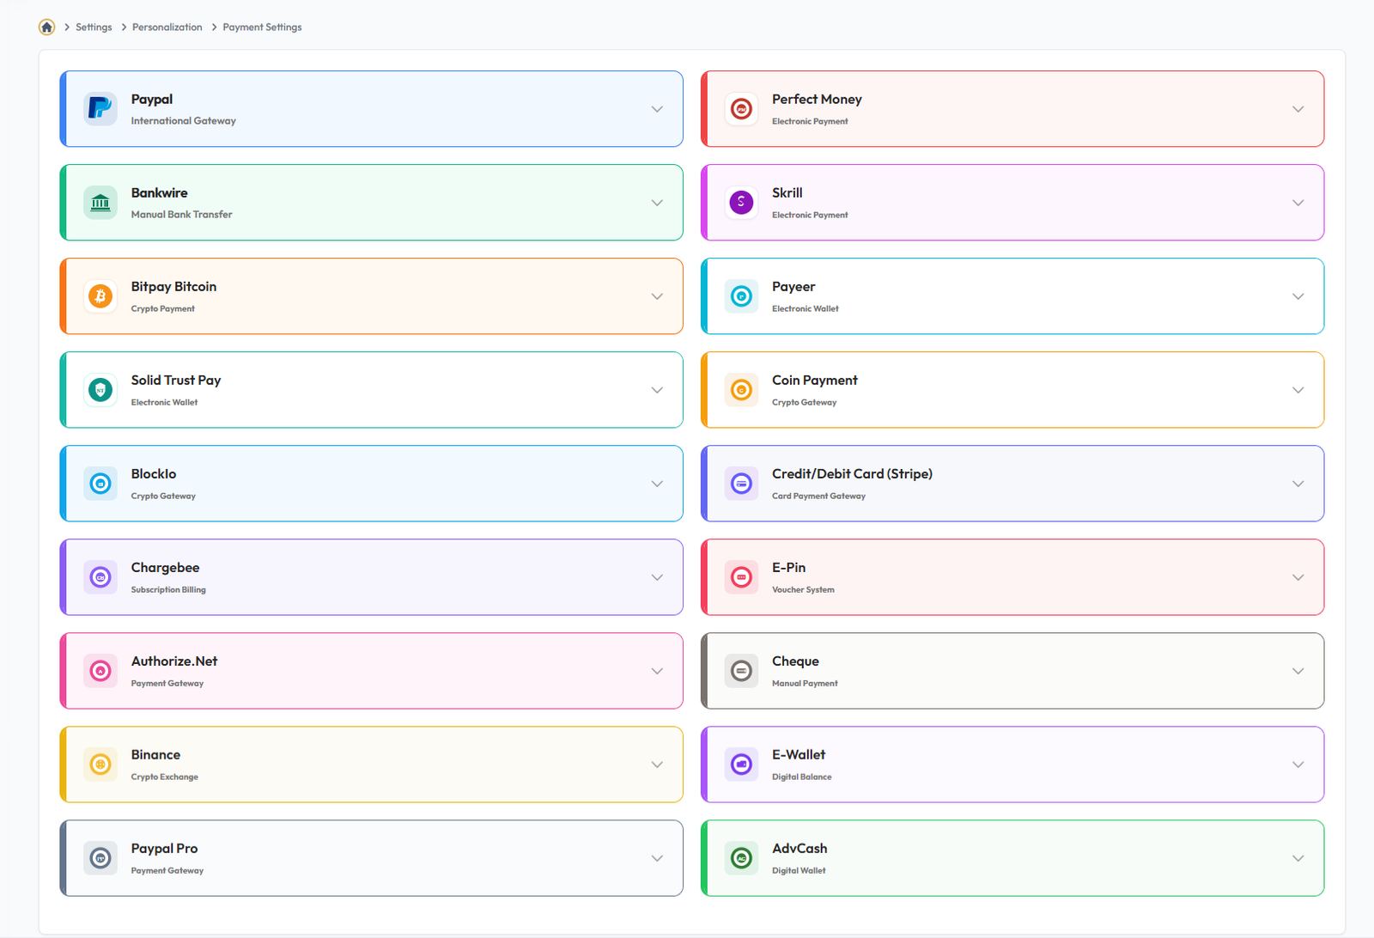Click the Paypal logo icon

pos(100,109)
